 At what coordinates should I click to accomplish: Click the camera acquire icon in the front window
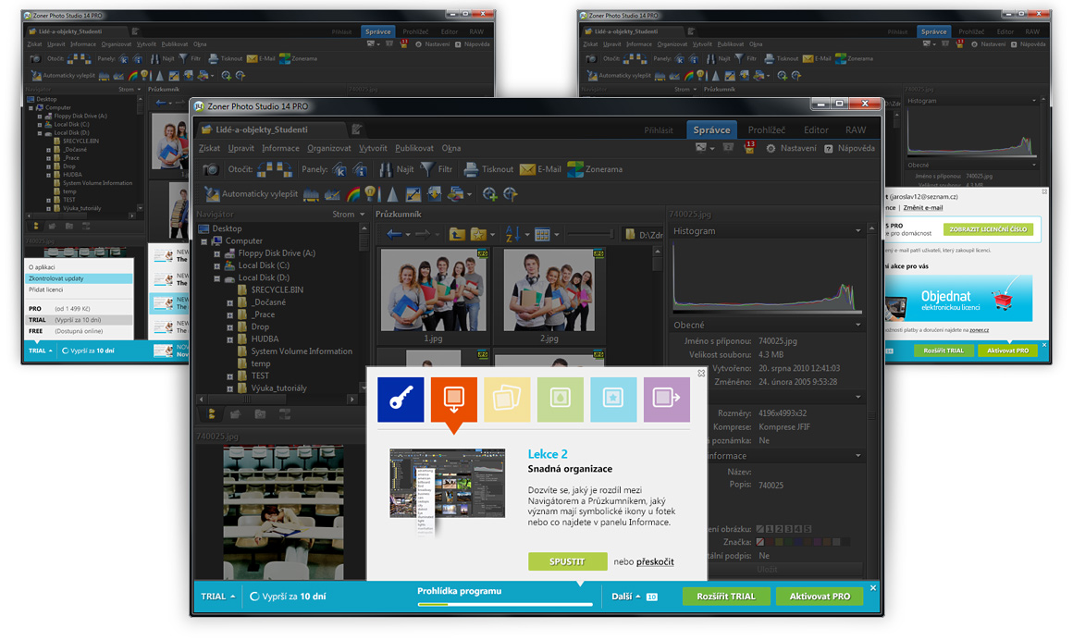[211, 169]
